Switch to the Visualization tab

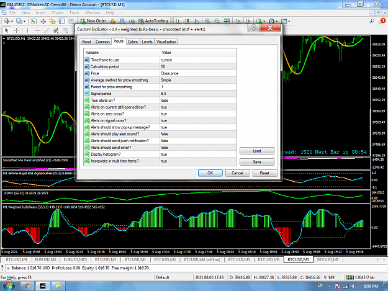pyautogui.click(x=166, y=42)
